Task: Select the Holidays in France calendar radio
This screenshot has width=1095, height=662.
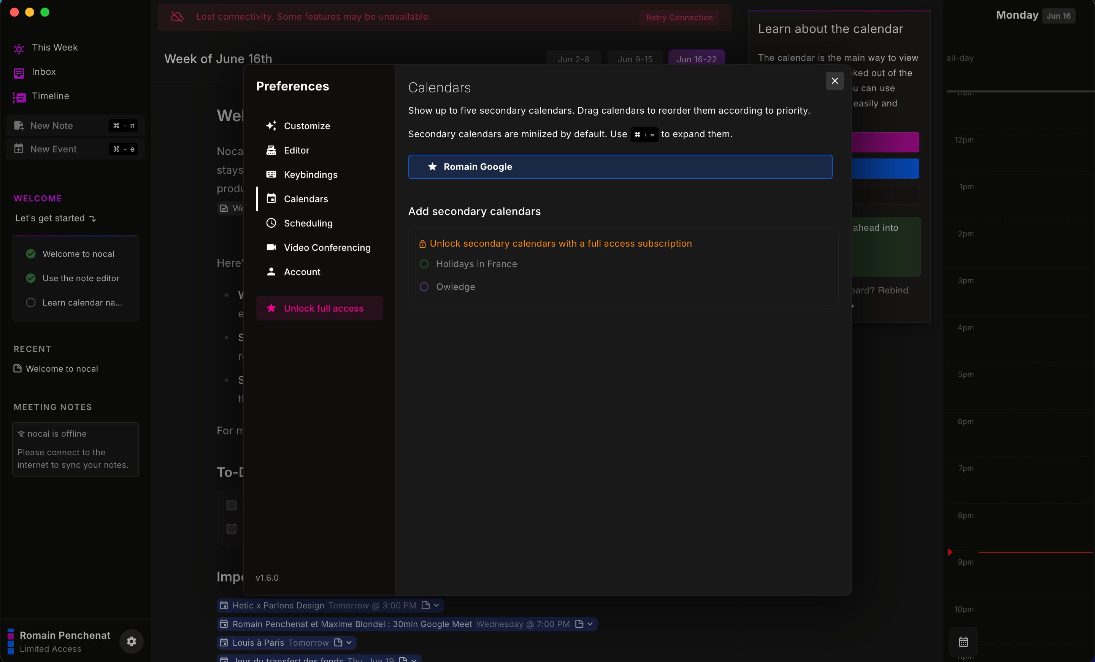Action: coord(424,264)
